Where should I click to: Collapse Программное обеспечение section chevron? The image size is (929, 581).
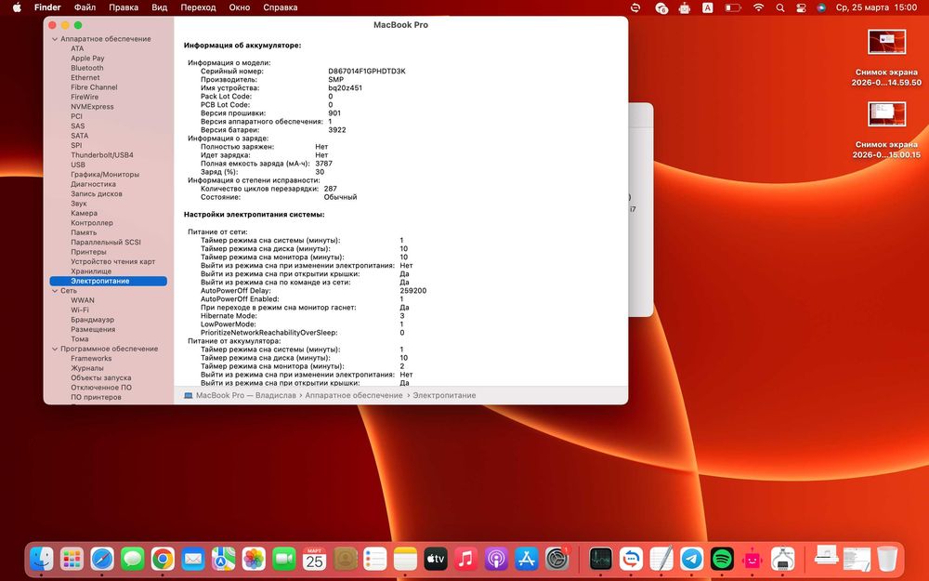pos(55,350)
